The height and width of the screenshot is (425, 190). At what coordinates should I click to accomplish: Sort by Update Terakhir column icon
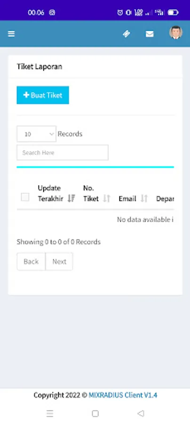[71, 198]
